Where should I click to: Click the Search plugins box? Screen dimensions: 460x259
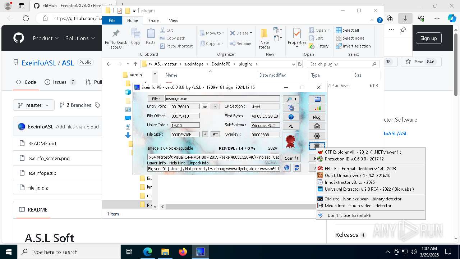point(342,64)
